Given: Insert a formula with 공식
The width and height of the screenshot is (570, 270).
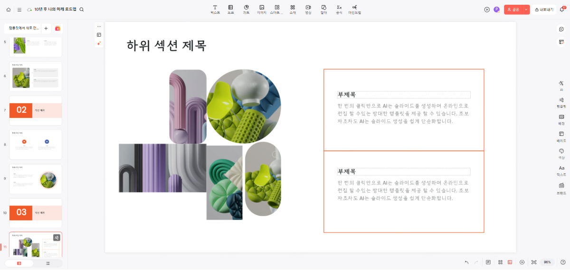Looking at the screenshot, I should click(x=339, y=9).
